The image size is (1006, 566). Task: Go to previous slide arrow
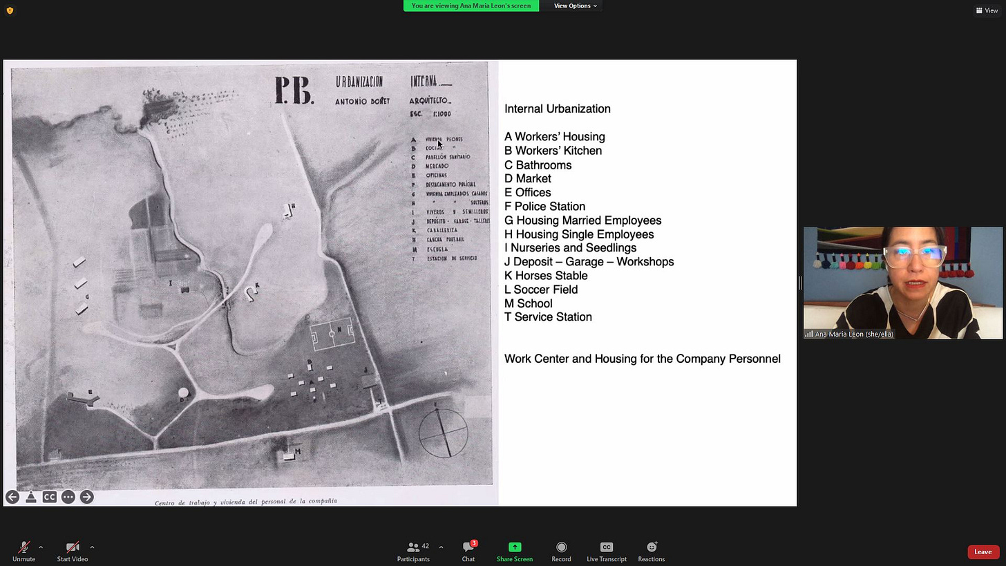[12, 497]
